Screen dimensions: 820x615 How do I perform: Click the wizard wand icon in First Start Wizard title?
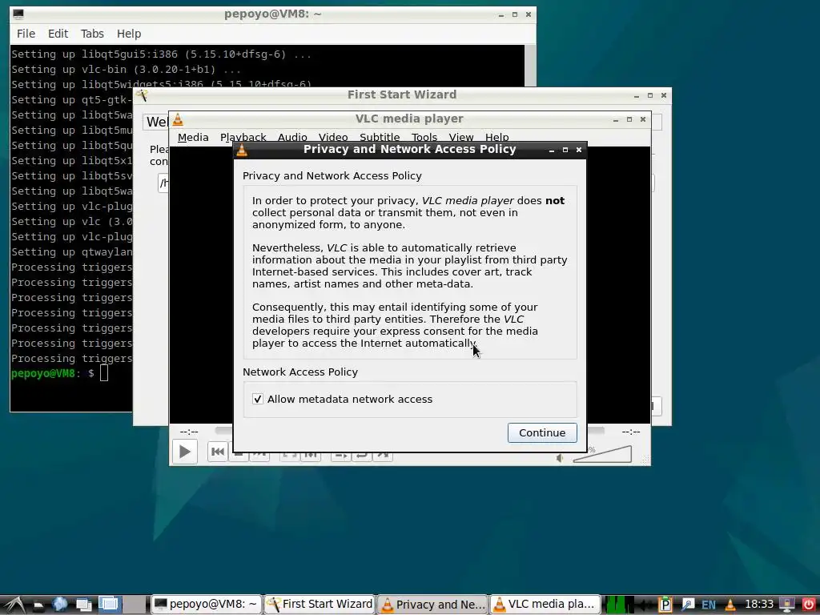(x=143, y=95)
